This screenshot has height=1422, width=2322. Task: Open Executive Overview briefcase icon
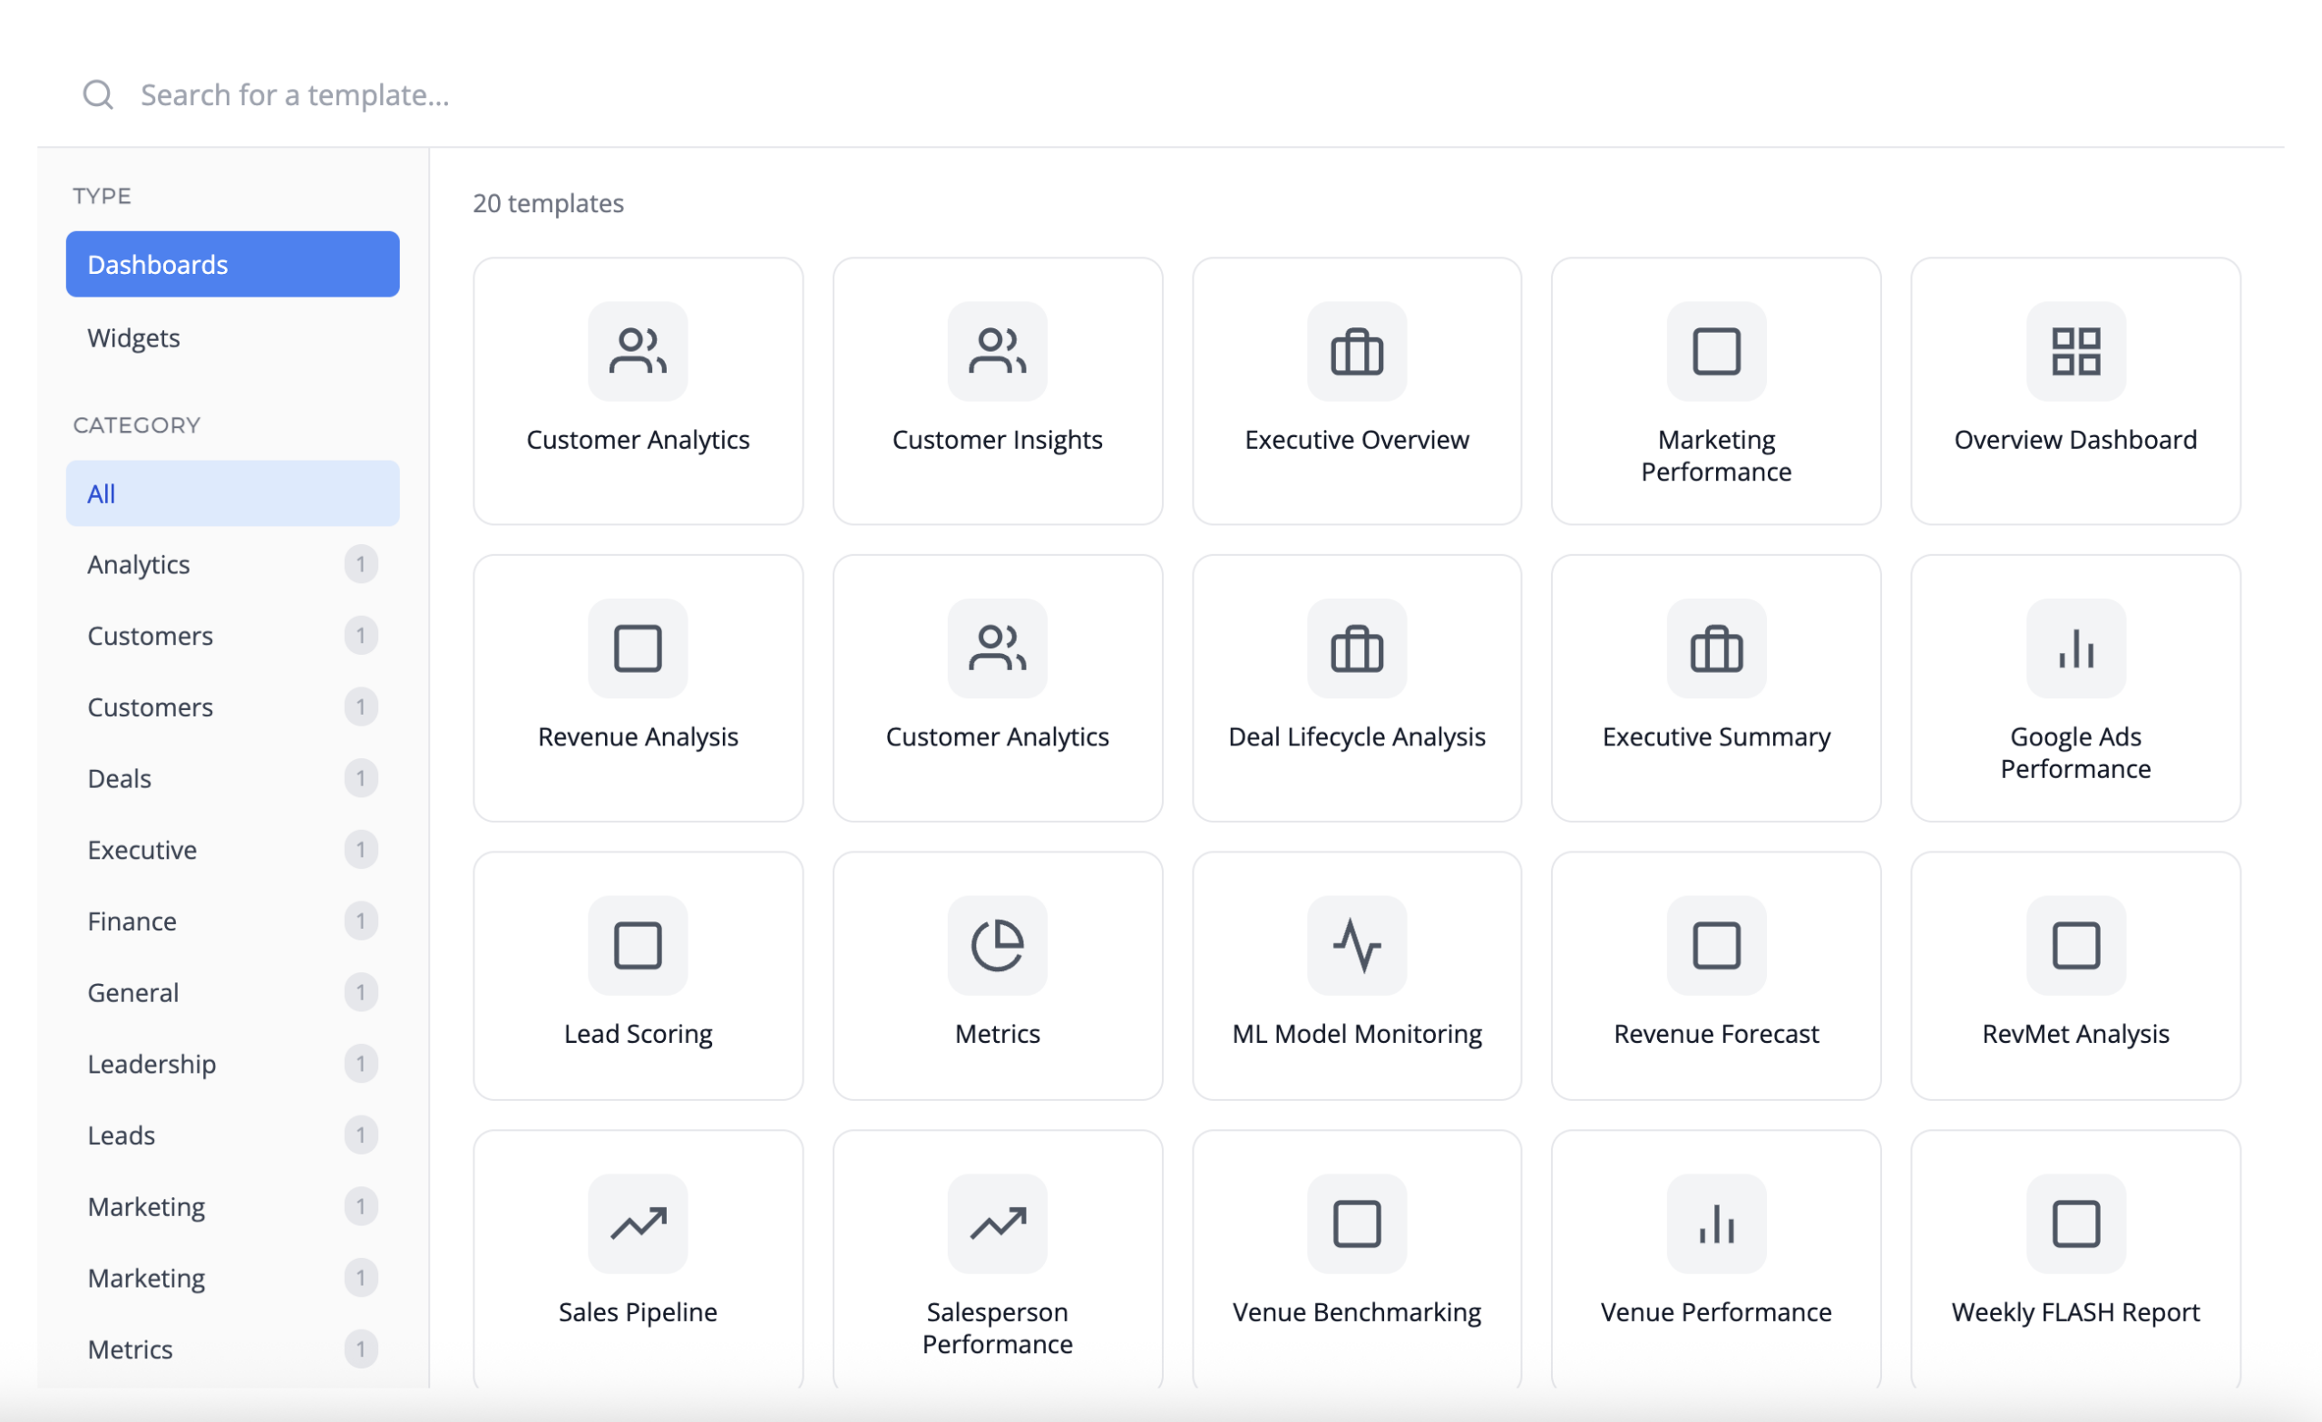click(1356, 352)
